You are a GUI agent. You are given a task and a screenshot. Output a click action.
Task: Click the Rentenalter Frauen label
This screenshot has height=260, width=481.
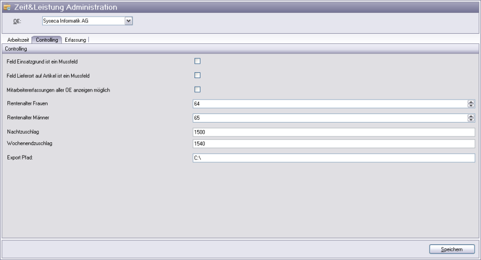(x=27, y=103)
